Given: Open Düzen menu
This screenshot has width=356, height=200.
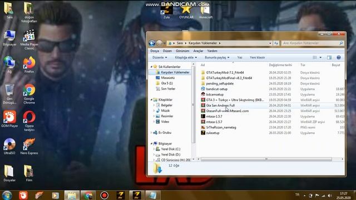Looking at the screenshot, I should click(167, 51).
